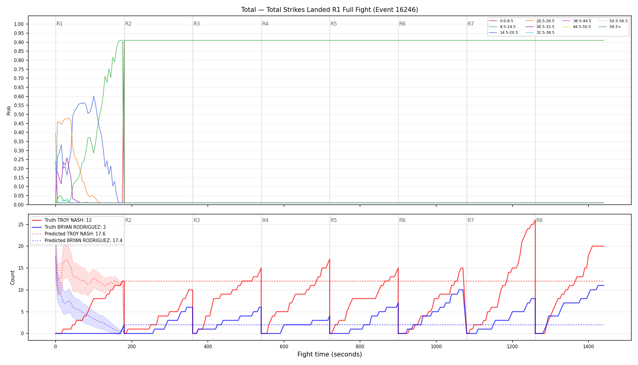
Task: Click the R4 round label in the Prob chart
Action: (265, 24)
